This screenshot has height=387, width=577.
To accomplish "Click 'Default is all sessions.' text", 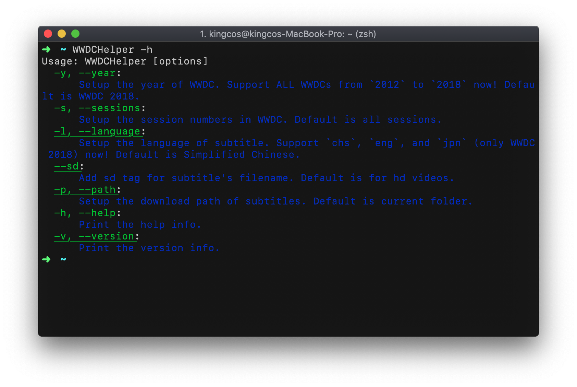I will 368,120.
